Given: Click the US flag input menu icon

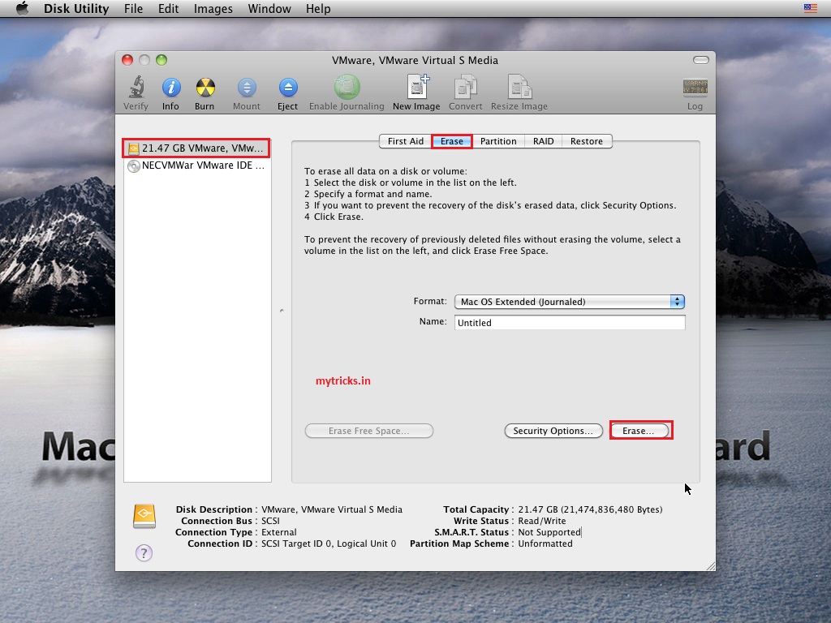Looking at the screenshot, I should pyautogui.click(x=811, y=8).
